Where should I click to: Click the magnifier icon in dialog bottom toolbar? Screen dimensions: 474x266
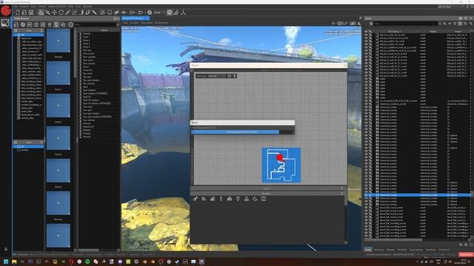tap(204, 199)
